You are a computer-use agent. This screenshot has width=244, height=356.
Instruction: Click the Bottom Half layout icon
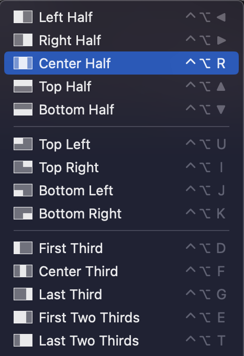tap(23, 109)
